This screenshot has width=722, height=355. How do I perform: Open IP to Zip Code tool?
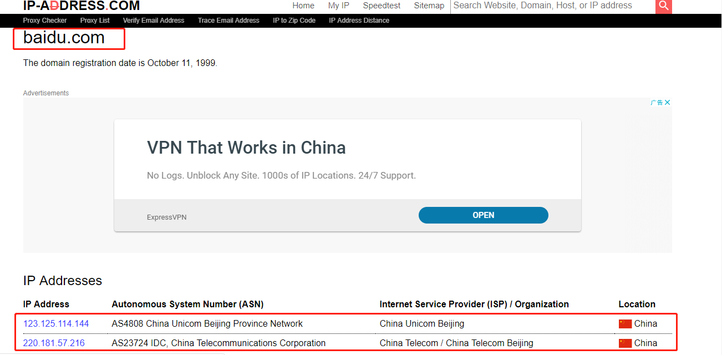coord(294,21)
